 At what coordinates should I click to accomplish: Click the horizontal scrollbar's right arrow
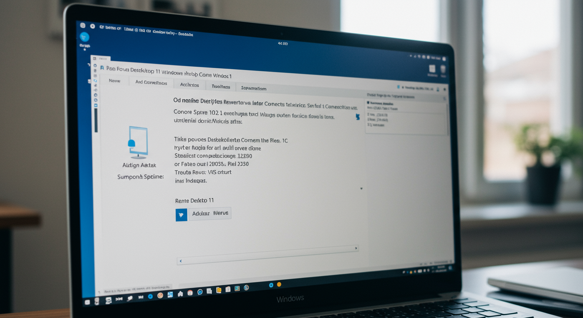[356, 248]
